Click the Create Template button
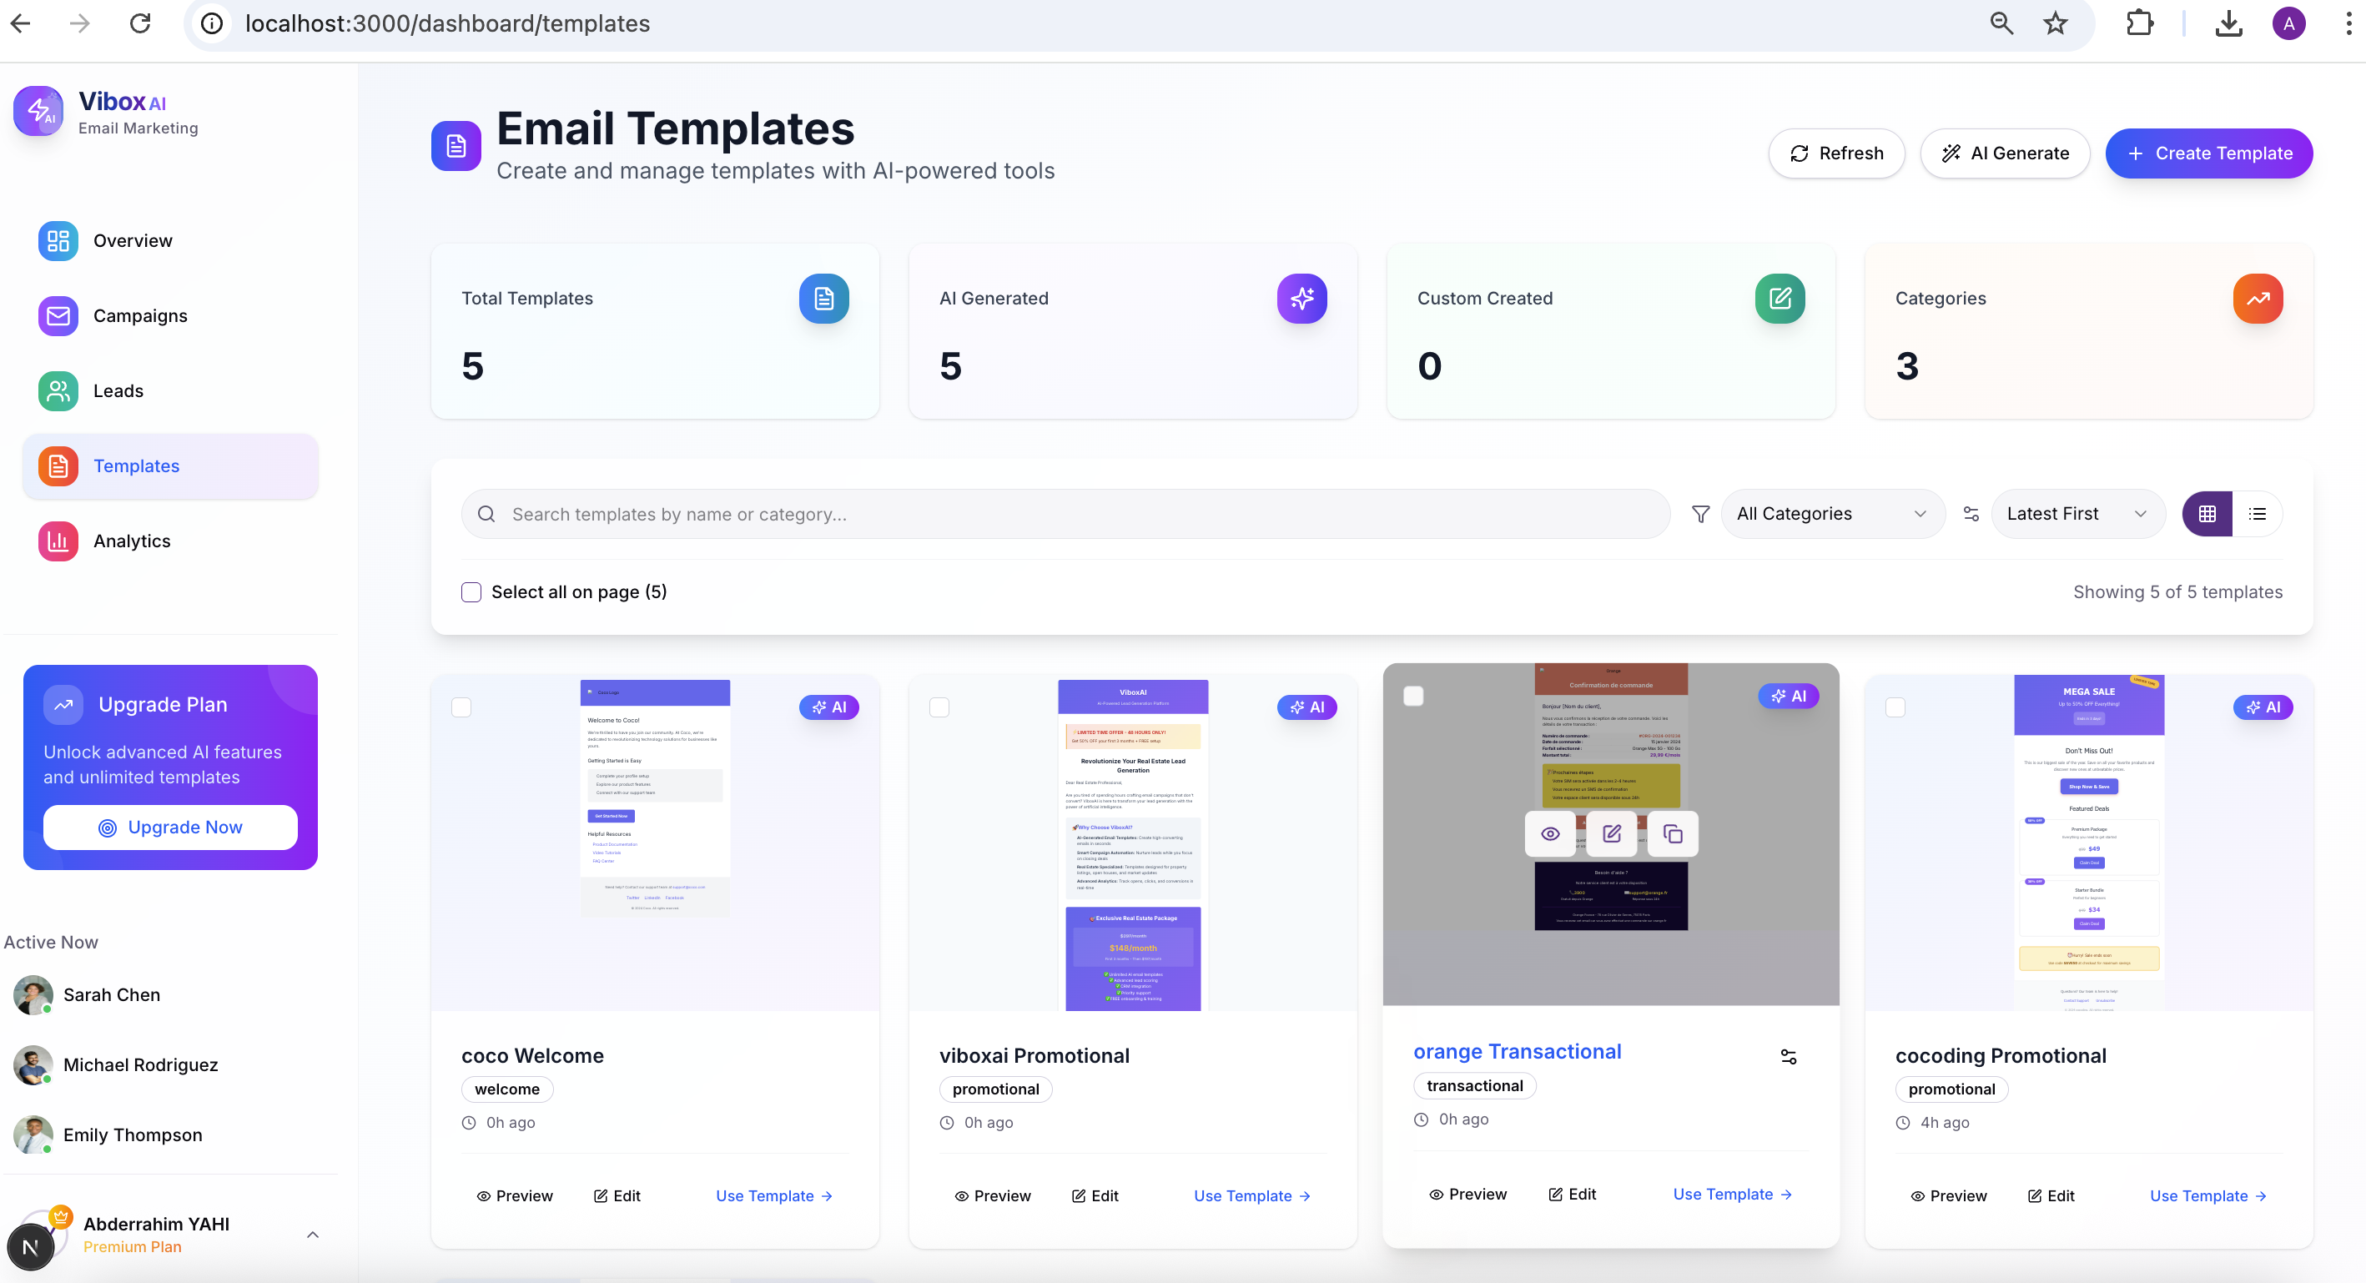This screenshot has width=2366, height=1283. point(2208,153)
